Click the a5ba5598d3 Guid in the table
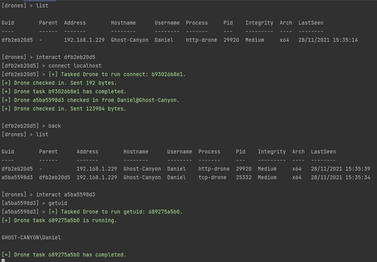 click(x=17, y=178)
